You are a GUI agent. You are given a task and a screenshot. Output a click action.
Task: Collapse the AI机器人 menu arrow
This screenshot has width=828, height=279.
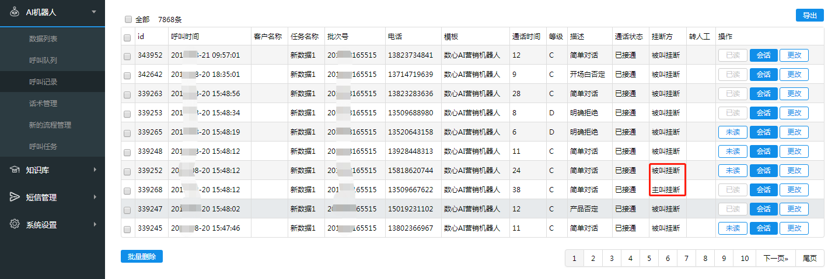[94, 12]
